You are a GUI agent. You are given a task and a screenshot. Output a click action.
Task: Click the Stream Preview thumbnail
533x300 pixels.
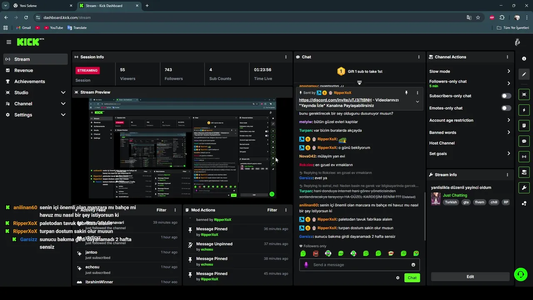click(x=182, y=148)
